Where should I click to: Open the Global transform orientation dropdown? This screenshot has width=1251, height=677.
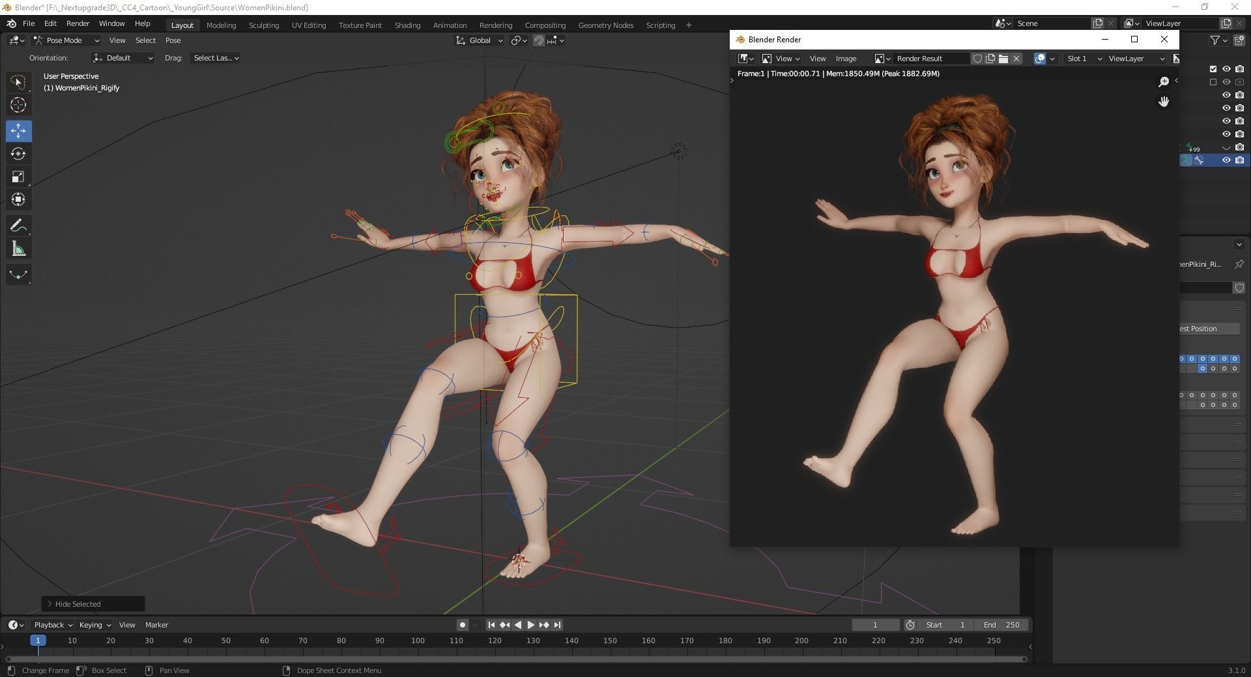(x=479, y=40)
